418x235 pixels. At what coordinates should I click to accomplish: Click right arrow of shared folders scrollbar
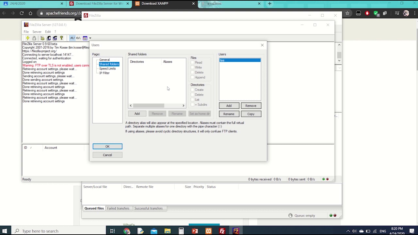coord(184,106)
